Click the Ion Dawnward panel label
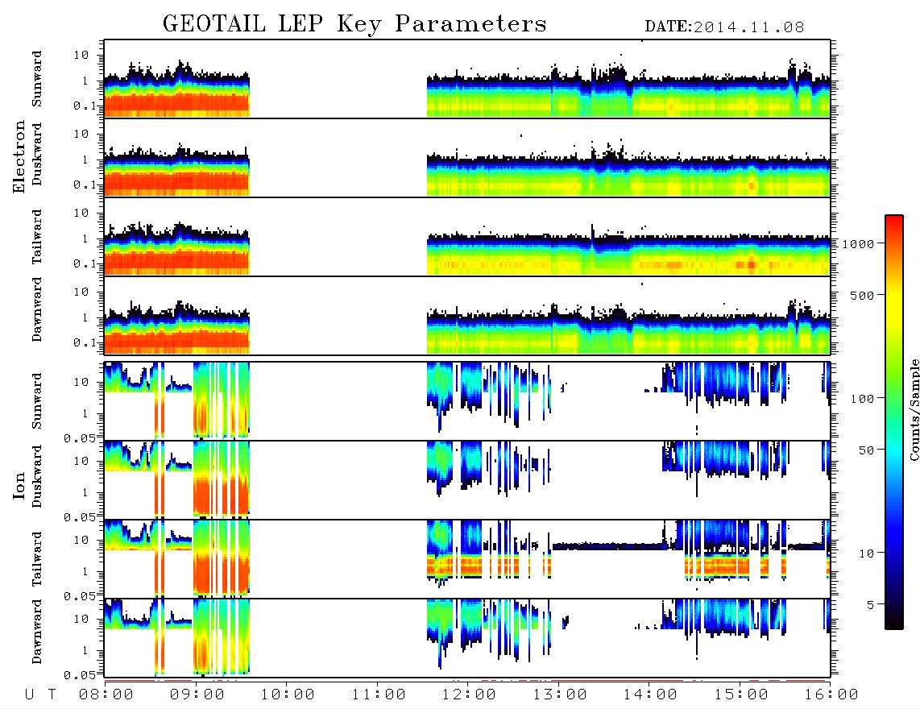Viewport: 920px width, 709px height. pyautogui.click(x=37, y=632)
